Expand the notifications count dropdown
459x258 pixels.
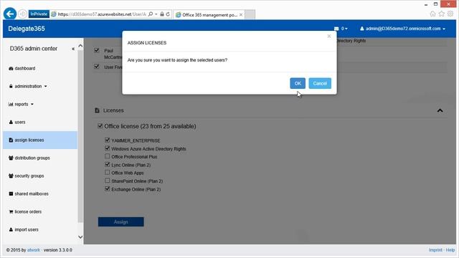click(344, 29)
